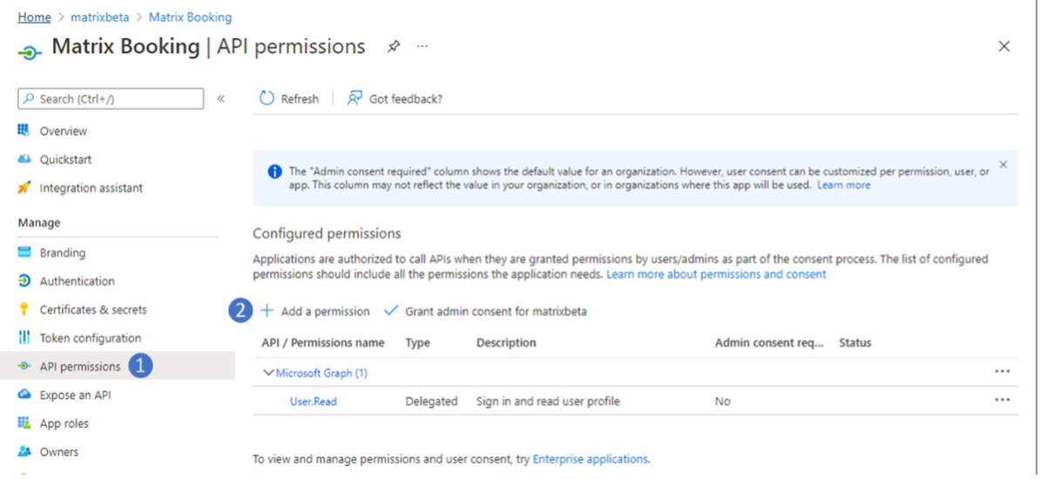Open ellipsis menu for User.Read row
Viewport: 1040px width, 479px height.
(x=1003, y=400)
